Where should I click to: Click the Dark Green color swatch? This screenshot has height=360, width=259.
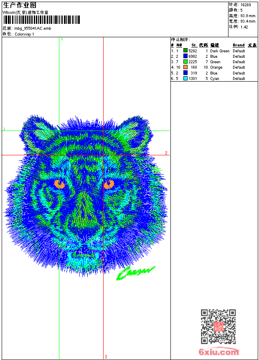click(x=185, y=51)
